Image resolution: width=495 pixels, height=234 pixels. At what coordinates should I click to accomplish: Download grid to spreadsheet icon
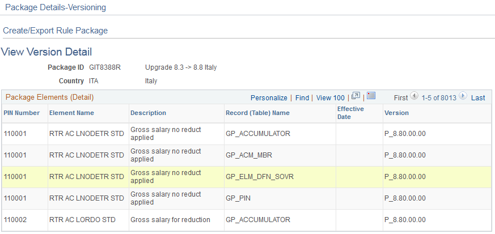pyautogui.click(x=371, y=96)
